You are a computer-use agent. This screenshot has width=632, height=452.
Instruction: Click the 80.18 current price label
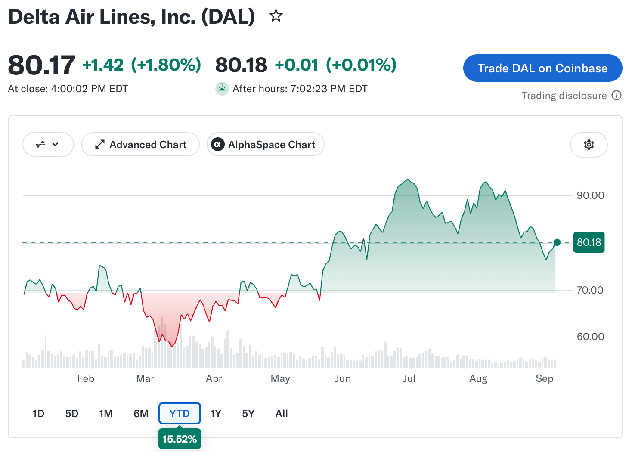589,242
